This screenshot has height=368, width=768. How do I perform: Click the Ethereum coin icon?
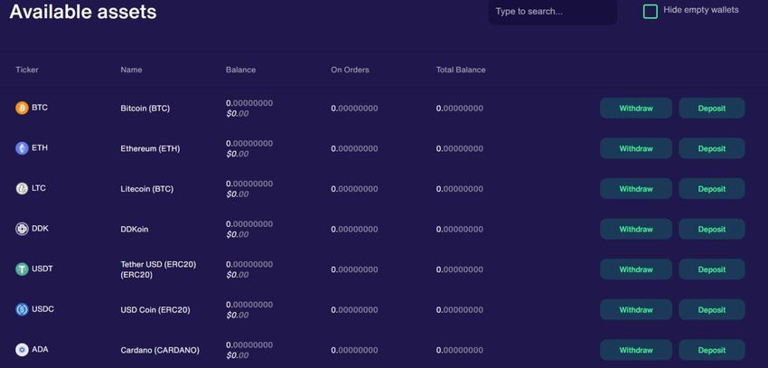(22, 148)
